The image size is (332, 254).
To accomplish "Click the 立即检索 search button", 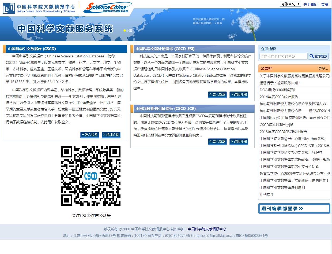I will (x=318, y=56).
